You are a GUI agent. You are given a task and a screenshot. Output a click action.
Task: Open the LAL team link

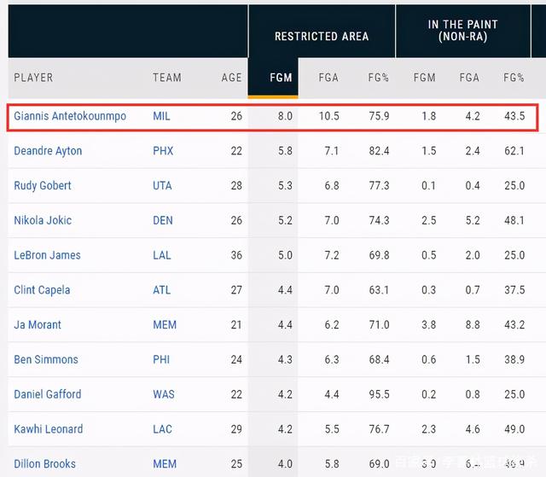coord(162,255)
